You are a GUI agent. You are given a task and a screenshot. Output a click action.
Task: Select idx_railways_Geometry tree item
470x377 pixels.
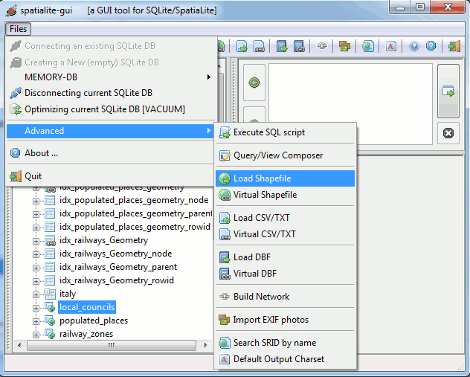coord(103,240)
